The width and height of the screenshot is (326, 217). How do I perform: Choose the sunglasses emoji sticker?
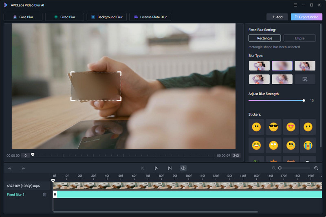pos(273,127)
